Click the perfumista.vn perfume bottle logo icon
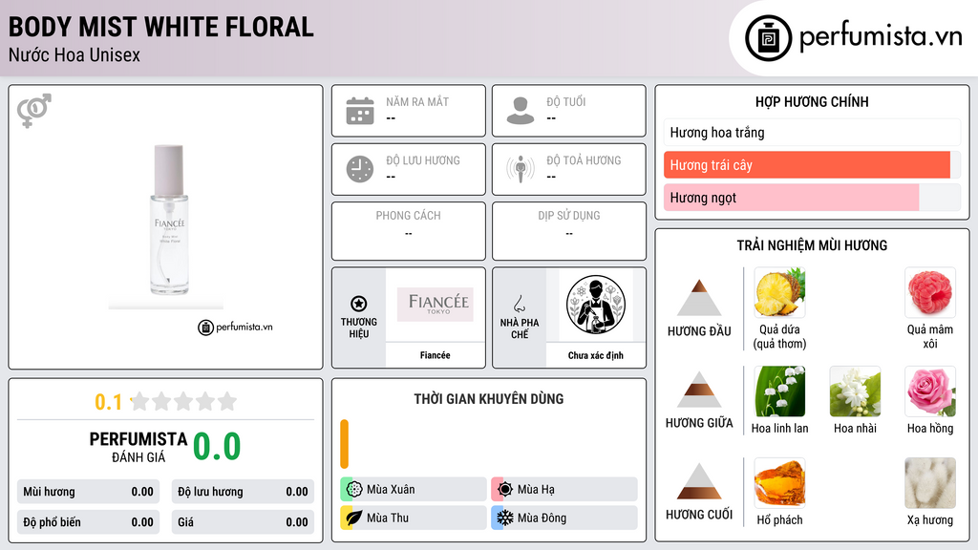 768,38
